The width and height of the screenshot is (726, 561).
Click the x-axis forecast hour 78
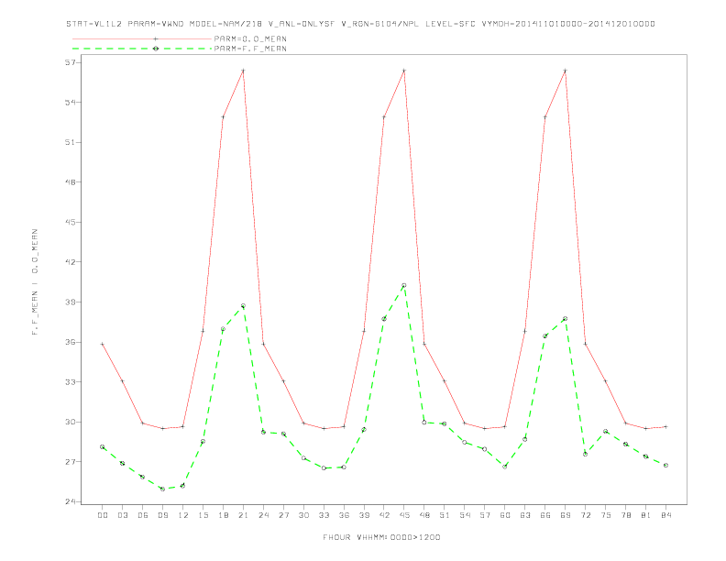coord(625,515)
